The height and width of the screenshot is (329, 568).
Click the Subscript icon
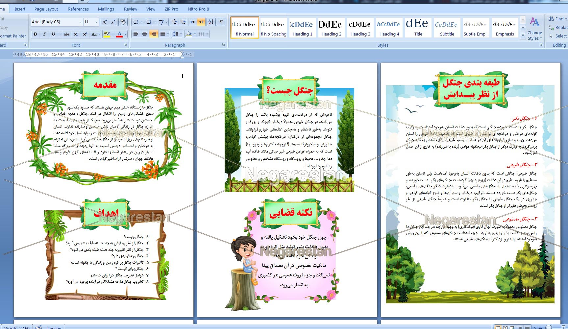76,34
